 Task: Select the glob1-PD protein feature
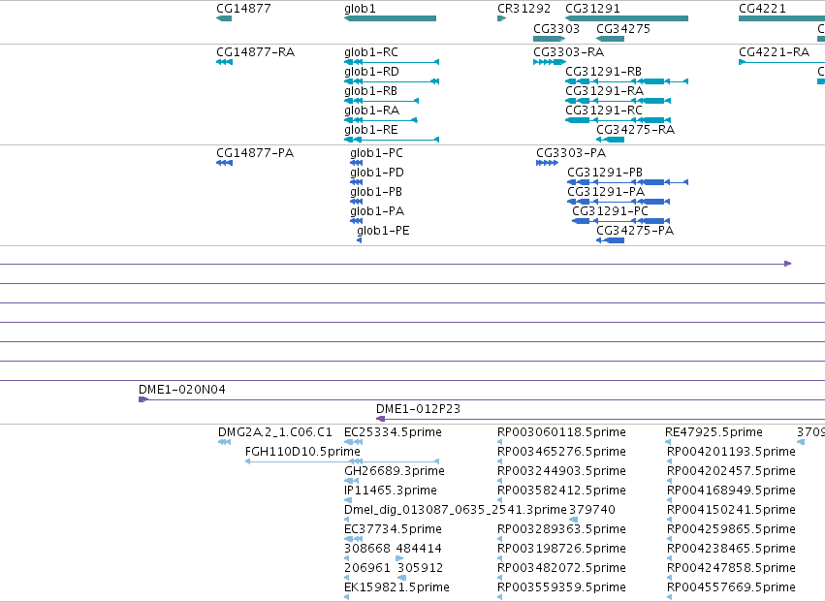click(356, 182)
